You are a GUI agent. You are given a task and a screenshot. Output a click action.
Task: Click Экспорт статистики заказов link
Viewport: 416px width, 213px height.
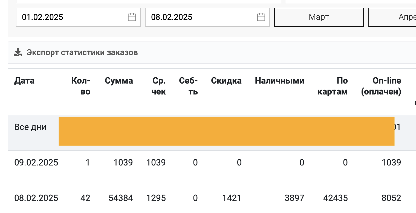coord(82,52)
